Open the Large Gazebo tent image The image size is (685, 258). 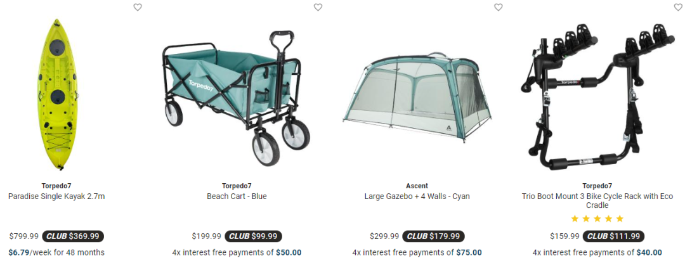pos(417,96)
